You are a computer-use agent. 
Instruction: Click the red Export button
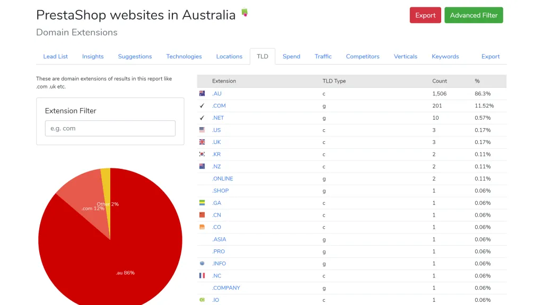(425, 15)
